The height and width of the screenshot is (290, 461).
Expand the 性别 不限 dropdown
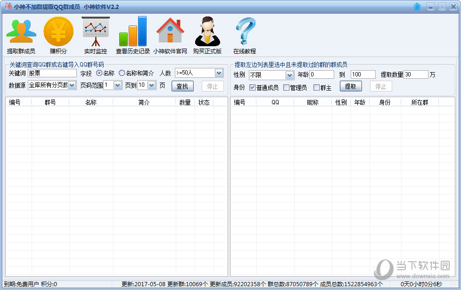[x=289, y=75]
